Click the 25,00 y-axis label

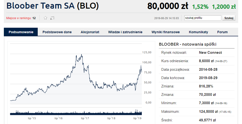(148, 93)
